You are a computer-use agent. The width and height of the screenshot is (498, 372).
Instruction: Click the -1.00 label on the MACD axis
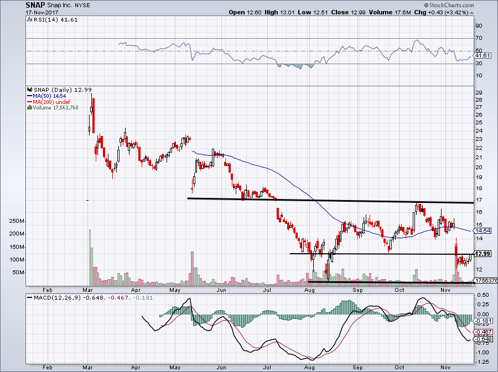point(482,352)
